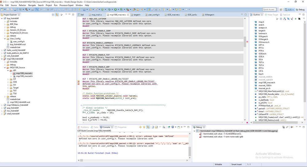Switch to the Debug perspective
The width and height of the screenshot is (307, 167).
pos(300,10)
